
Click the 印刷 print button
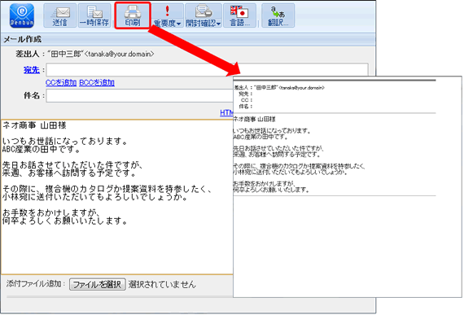point(133,15)
